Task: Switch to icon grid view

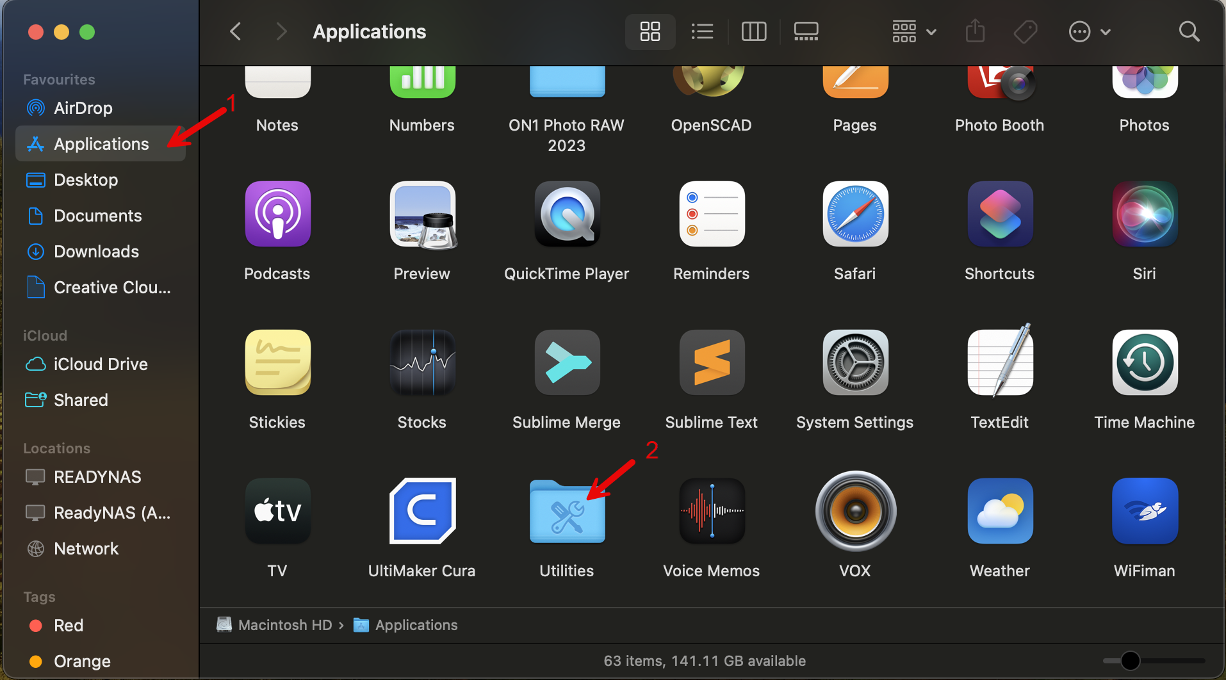Action: [650, 31]
